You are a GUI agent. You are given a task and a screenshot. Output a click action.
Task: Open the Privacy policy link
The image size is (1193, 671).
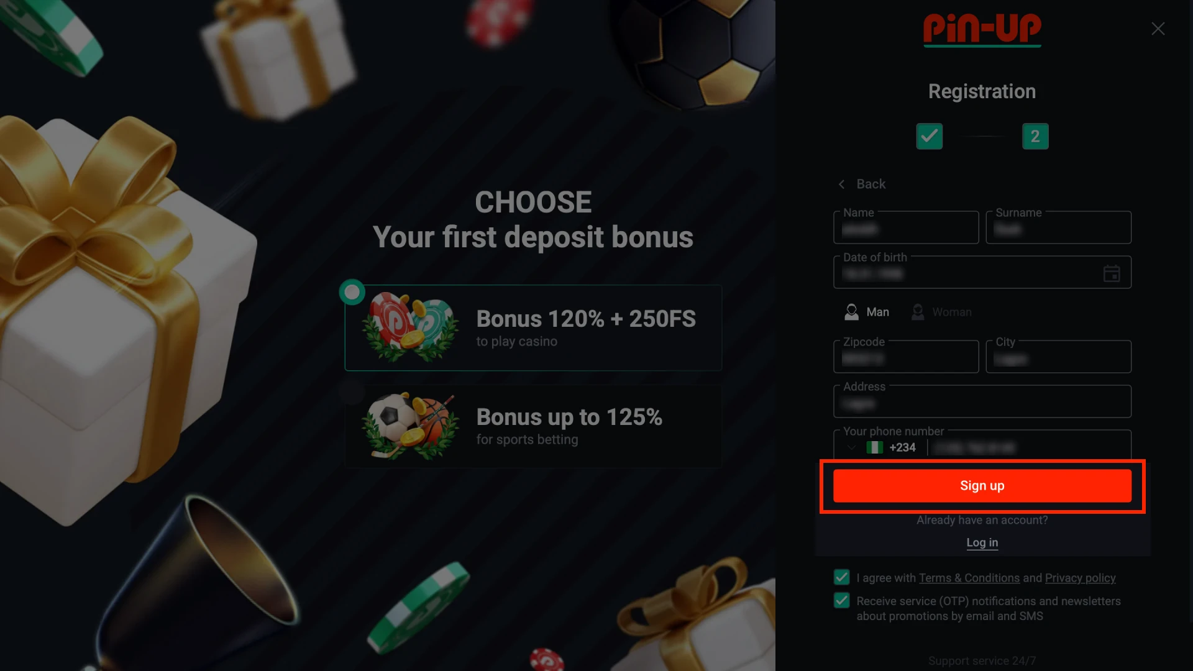click(1080, 578)
